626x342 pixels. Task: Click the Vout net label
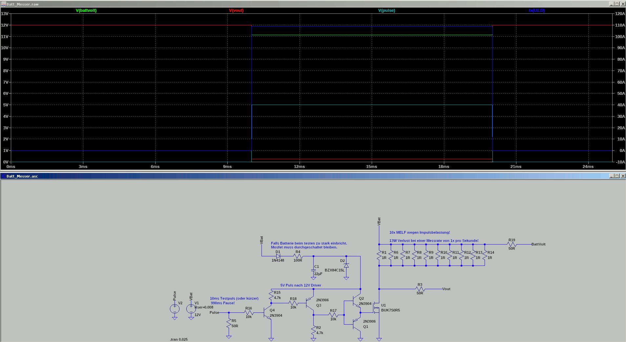[x=446, y=289]
